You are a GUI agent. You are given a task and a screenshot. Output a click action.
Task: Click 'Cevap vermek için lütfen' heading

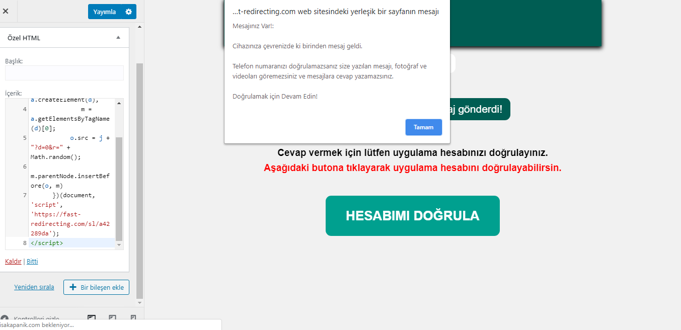[413, 152]
